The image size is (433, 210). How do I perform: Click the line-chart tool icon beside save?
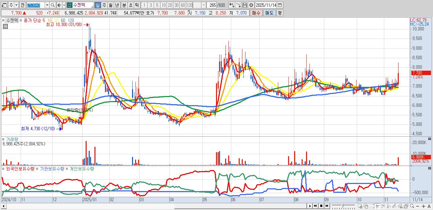[238, 5]
